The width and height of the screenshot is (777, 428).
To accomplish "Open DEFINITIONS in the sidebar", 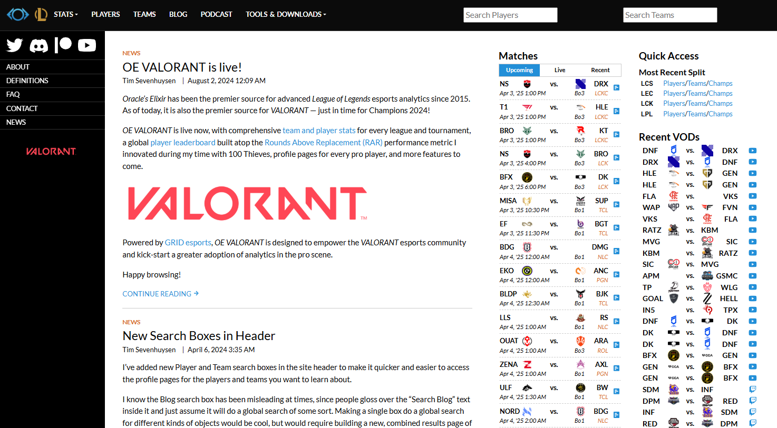I will coord(27,81).
